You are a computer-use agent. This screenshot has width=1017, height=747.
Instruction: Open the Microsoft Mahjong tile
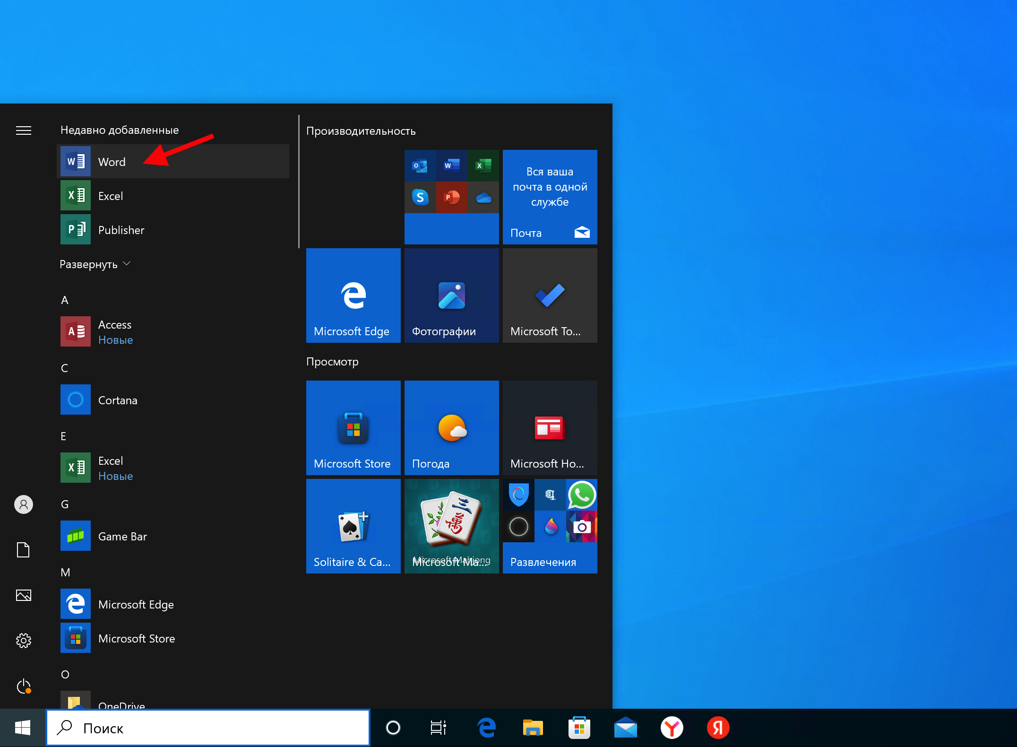452,526
